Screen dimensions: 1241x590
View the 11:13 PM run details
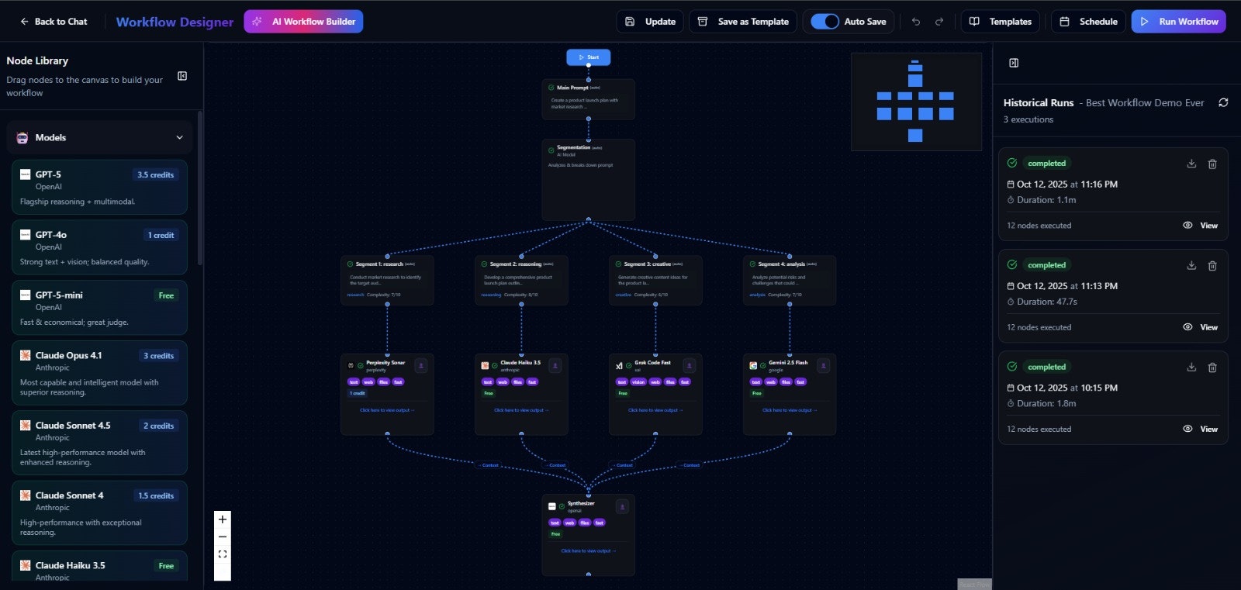point(1201,327)
